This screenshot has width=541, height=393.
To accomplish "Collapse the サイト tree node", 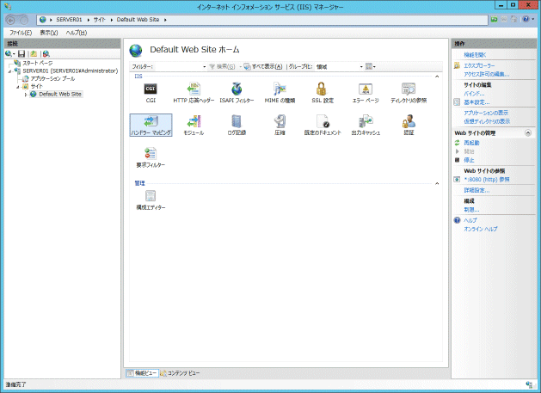I will [17, 87].
